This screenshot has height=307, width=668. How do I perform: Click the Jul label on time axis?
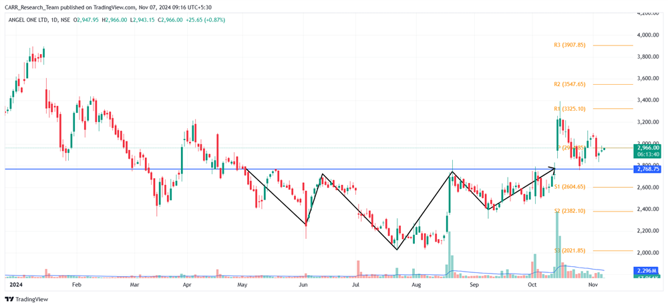[x=356, y=284]
